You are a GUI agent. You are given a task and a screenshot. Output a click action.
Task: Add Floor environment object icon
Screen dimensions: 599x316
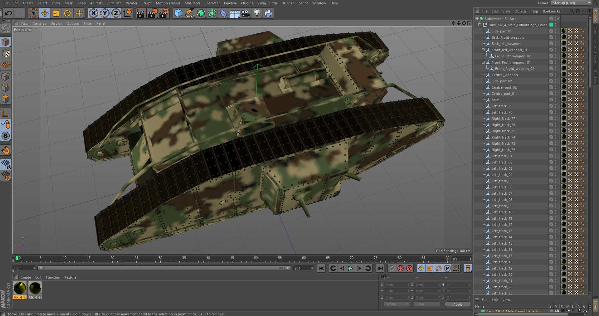[x=235, y=13]
